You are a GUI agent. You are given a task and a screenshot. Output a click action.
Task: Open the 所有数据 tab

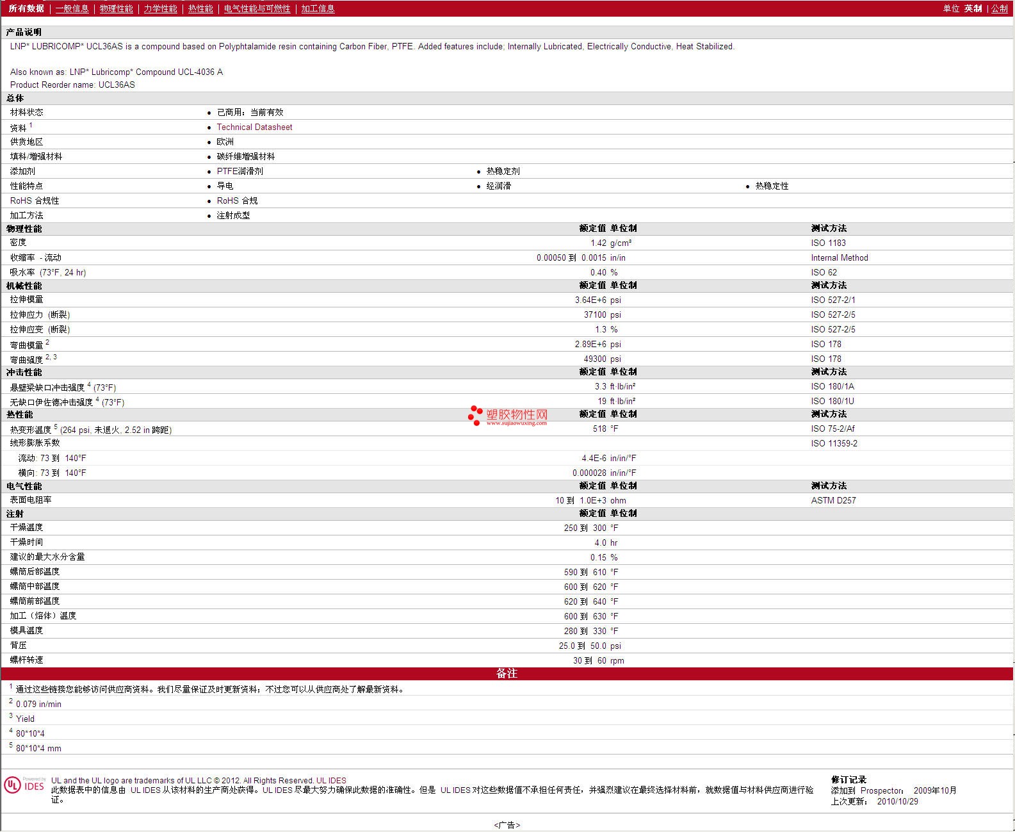[26, 8]
